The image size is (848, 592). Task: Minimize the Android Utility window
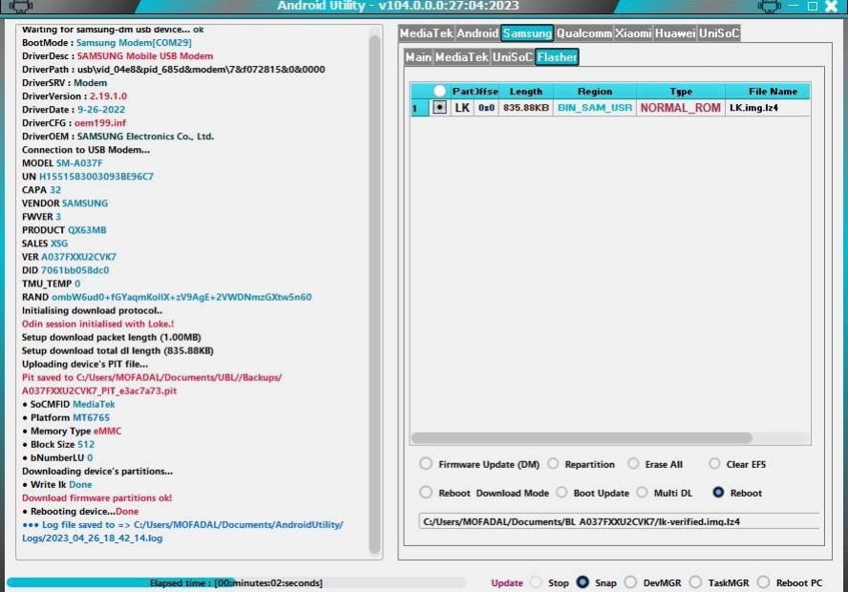point(794,6)
